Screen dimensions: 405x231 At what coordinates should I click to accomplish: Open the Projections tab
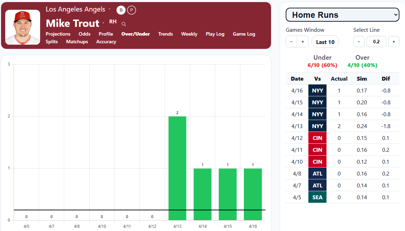[58, 34]
